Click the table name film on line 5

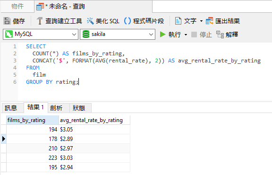pos(39,75)
